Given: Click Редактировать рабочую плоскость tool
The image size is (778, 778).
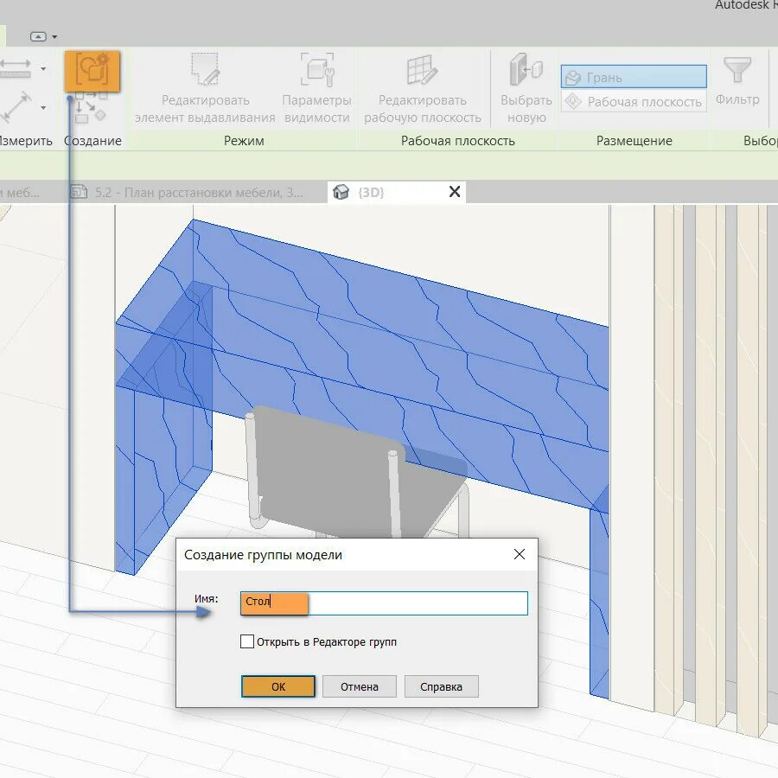Looking at the screenshot, I should pyautogui.click(x=422, y=88).
